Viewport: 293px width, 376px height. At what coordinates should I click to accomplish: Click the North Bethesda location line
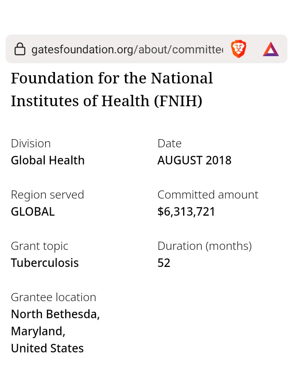(55, 314)
